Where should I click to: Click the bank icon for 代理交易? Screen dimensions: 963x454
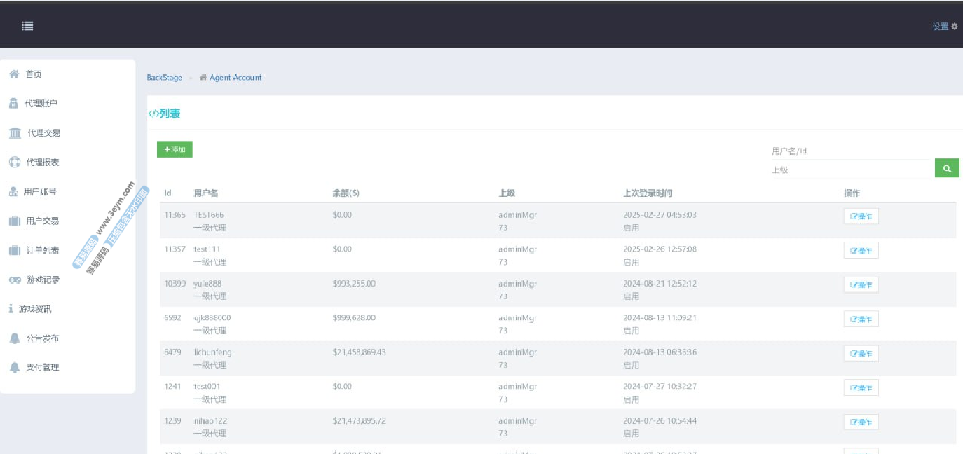[x=15, y=133]
